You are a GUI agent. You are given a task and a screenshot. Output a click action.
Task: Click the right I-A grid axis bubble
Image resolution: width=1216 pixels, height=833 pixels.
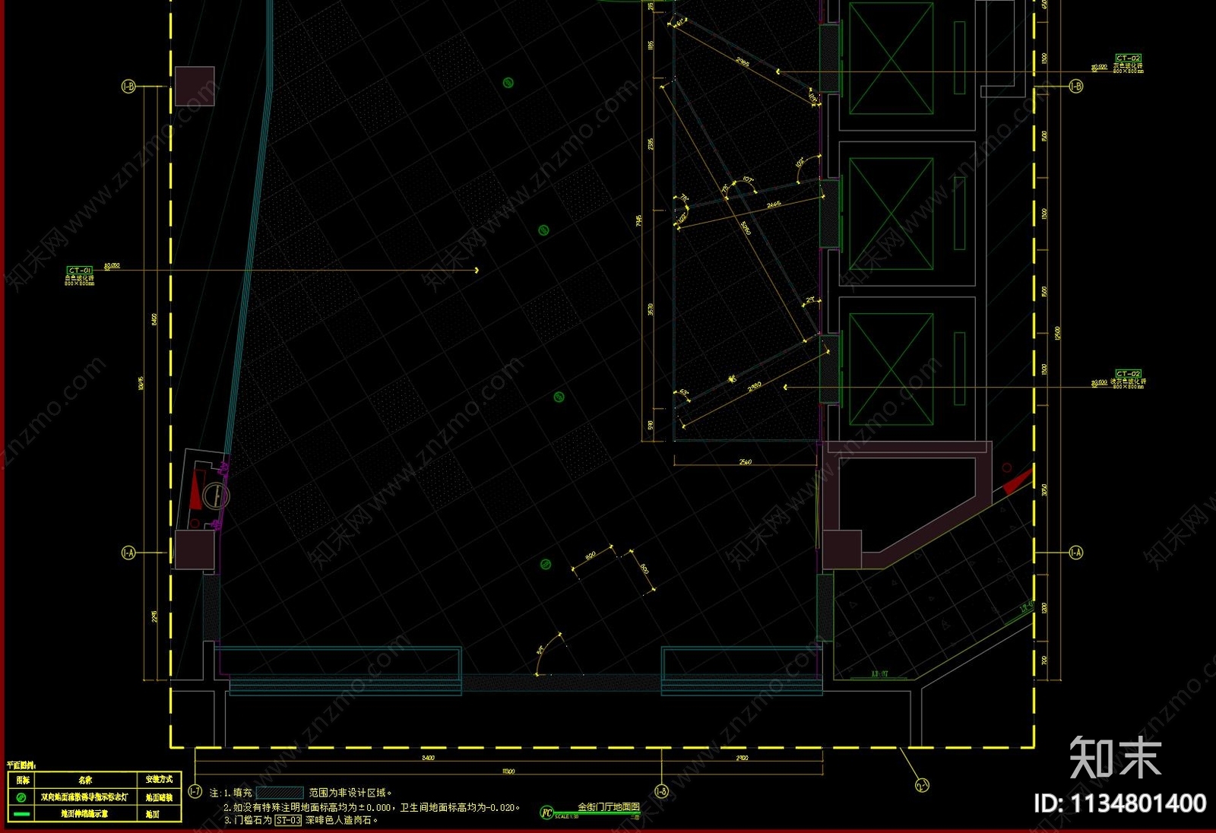click(x=1076, y=553)
